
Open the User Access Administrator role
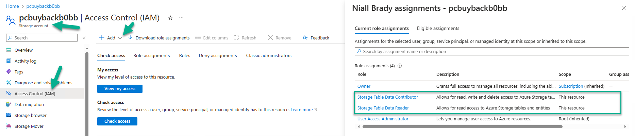(383, 119)
